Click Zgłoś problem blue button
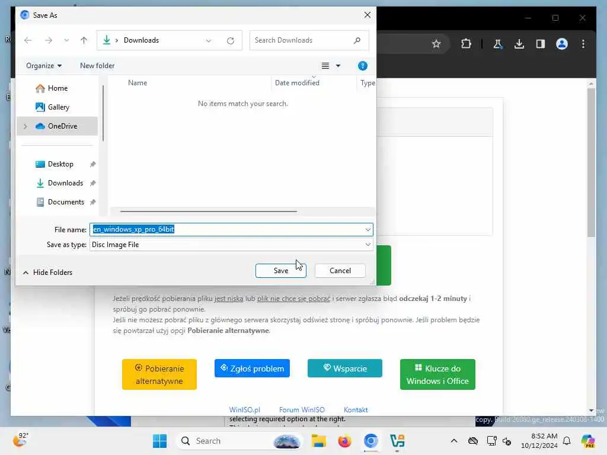 [x=252, y=369]
